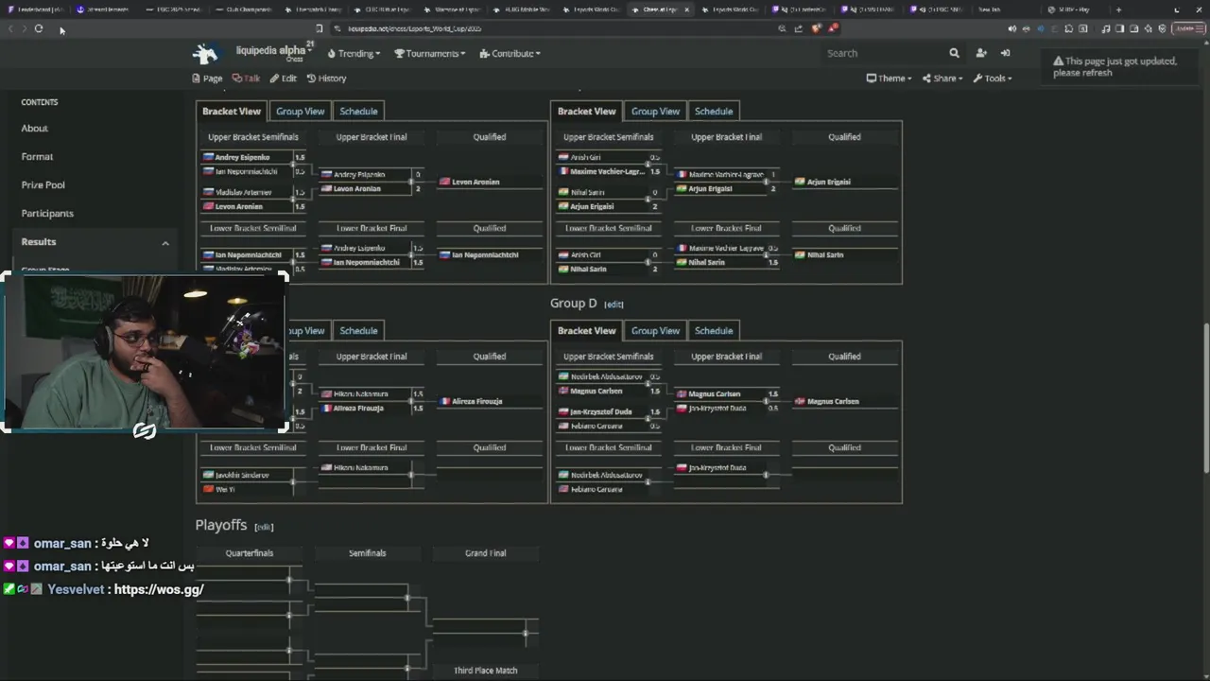Go to About in contents sidebar
Image resolution: width=1210 pixels, height=681 pixels.
click(x=34, y=129)
